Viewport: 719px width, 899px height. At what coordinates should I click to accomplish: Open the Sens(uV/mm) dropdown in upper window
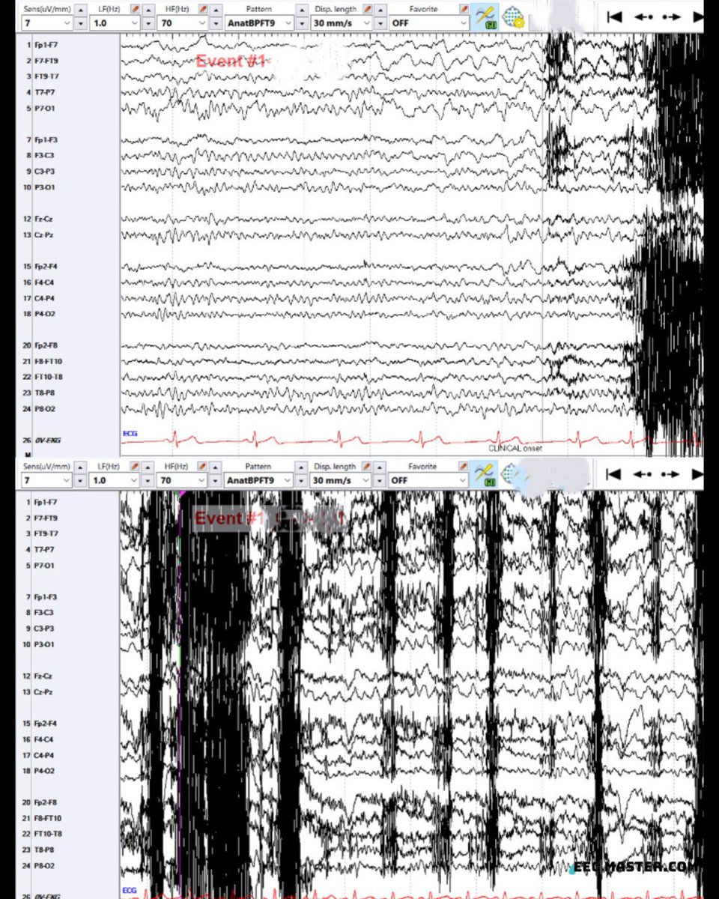point(46,22)
